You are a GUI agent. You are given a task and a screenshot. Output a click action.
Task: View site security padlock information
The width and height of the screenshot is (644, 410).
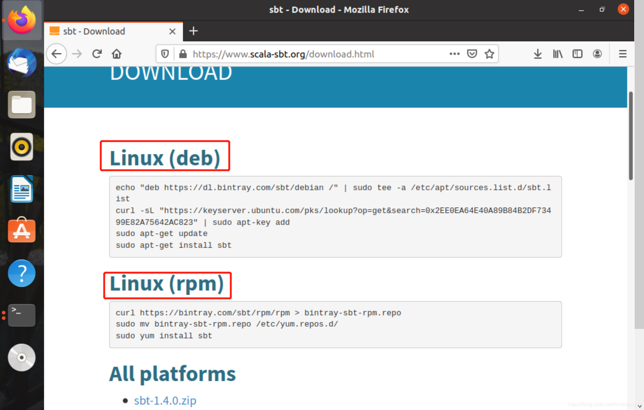[183, 54]
